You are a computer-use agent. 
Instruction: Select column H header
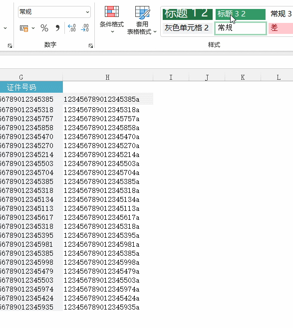coord(108,77)
